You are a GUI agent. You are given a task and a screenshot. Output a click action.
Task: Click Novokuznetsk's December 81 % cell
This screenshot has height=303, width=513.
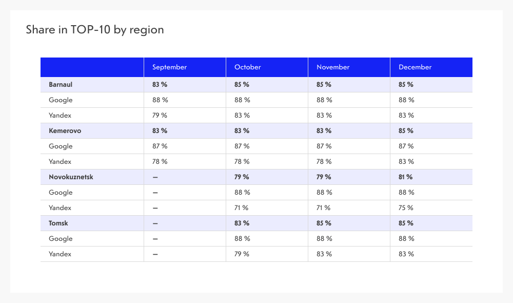tap(406, 177)
